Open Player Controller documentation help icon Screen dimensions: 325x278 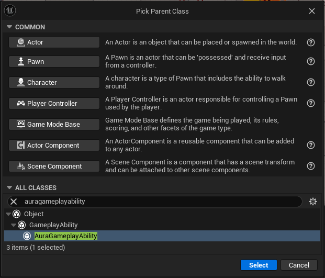click(311, 103)
